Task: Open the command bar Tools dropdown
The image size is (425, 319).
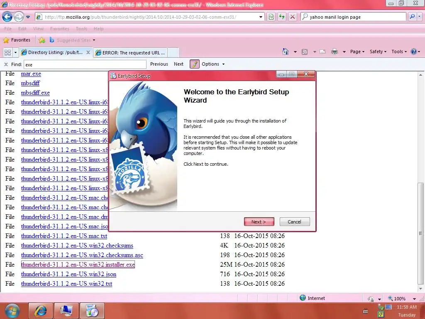Action: [x=399, y=52]
